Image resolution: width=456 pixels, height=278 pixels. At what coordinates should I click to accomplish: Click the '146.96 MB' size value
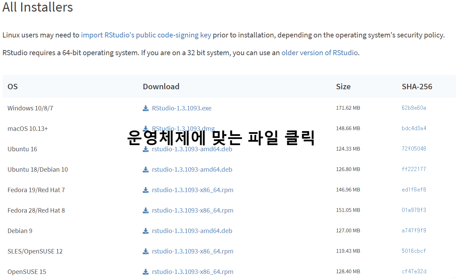348,190
